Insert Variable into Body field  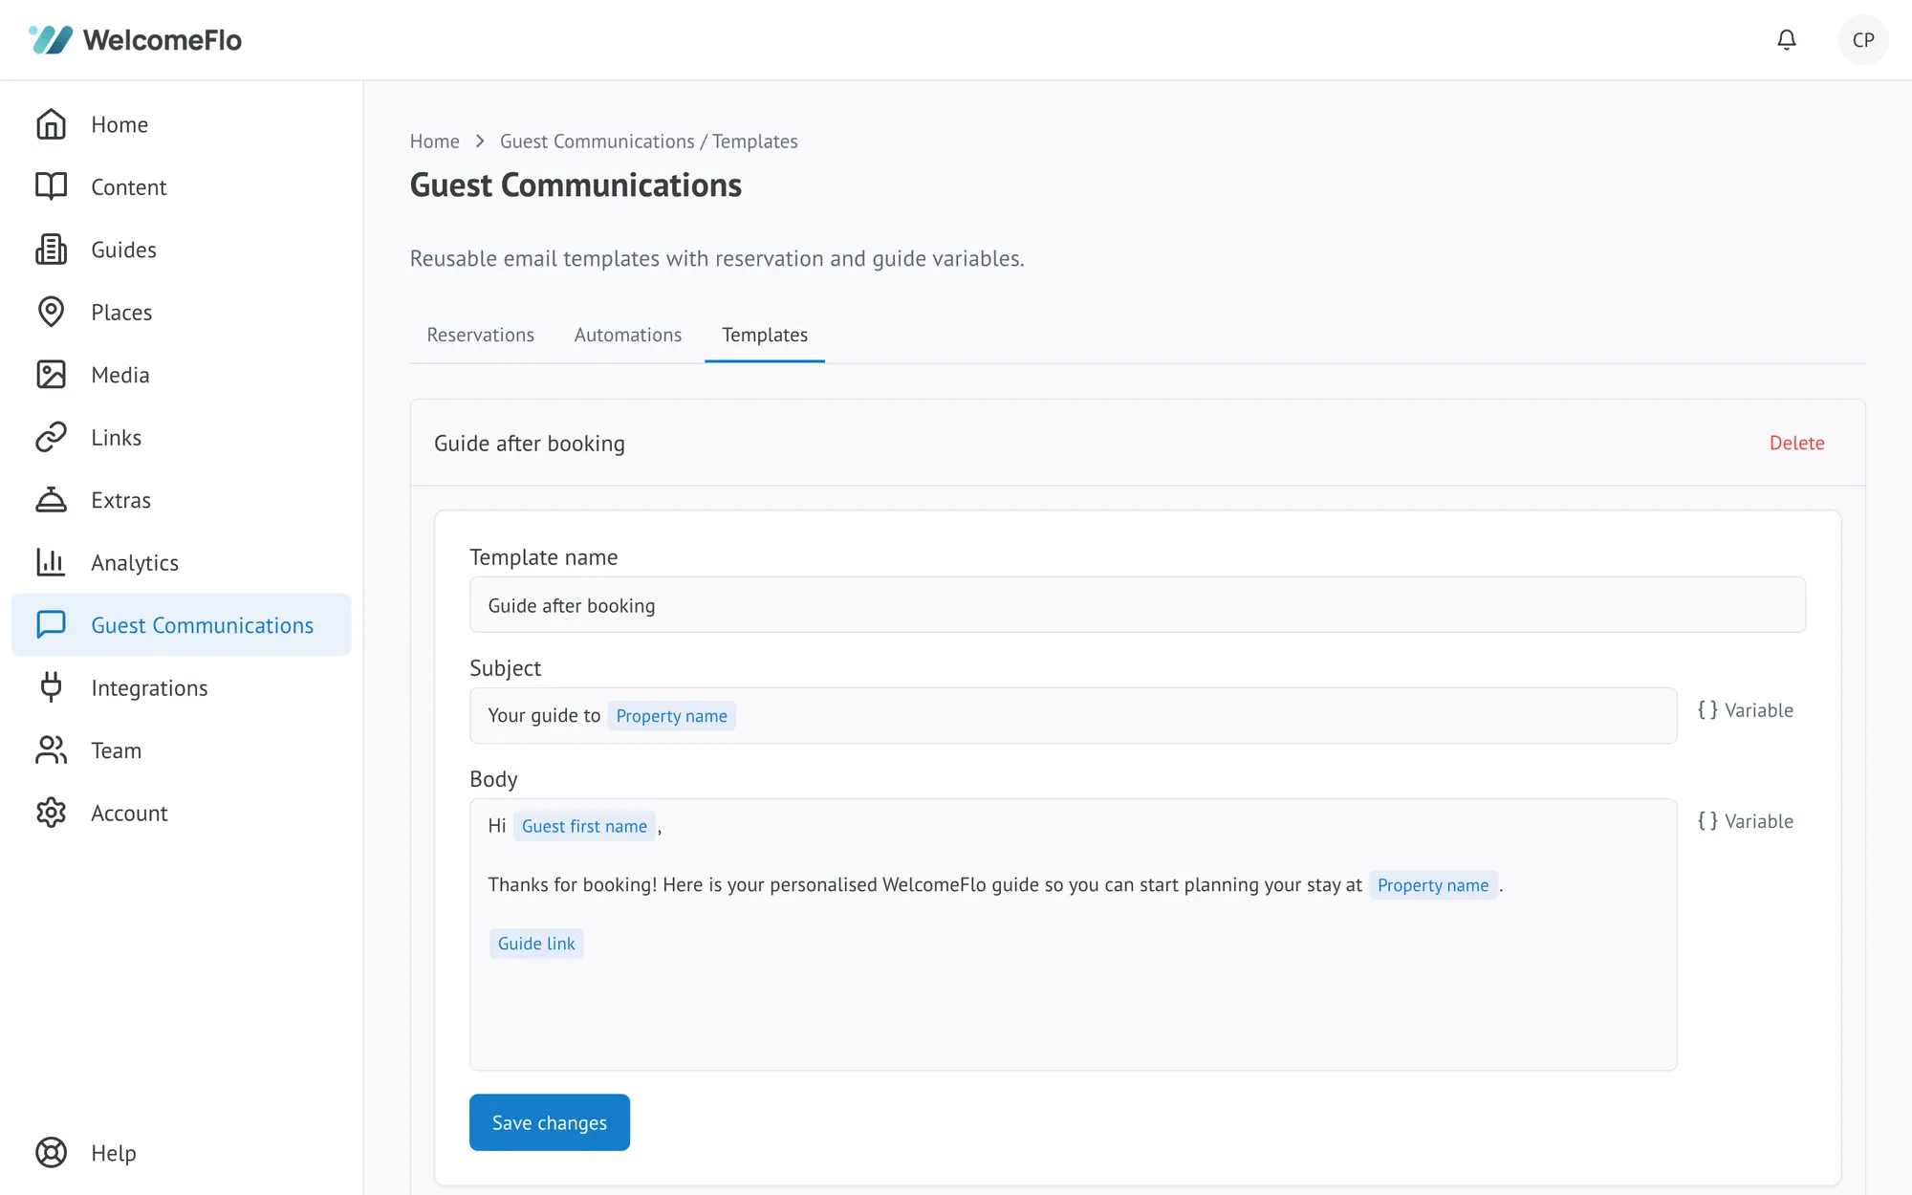(x=1746, y=821)
